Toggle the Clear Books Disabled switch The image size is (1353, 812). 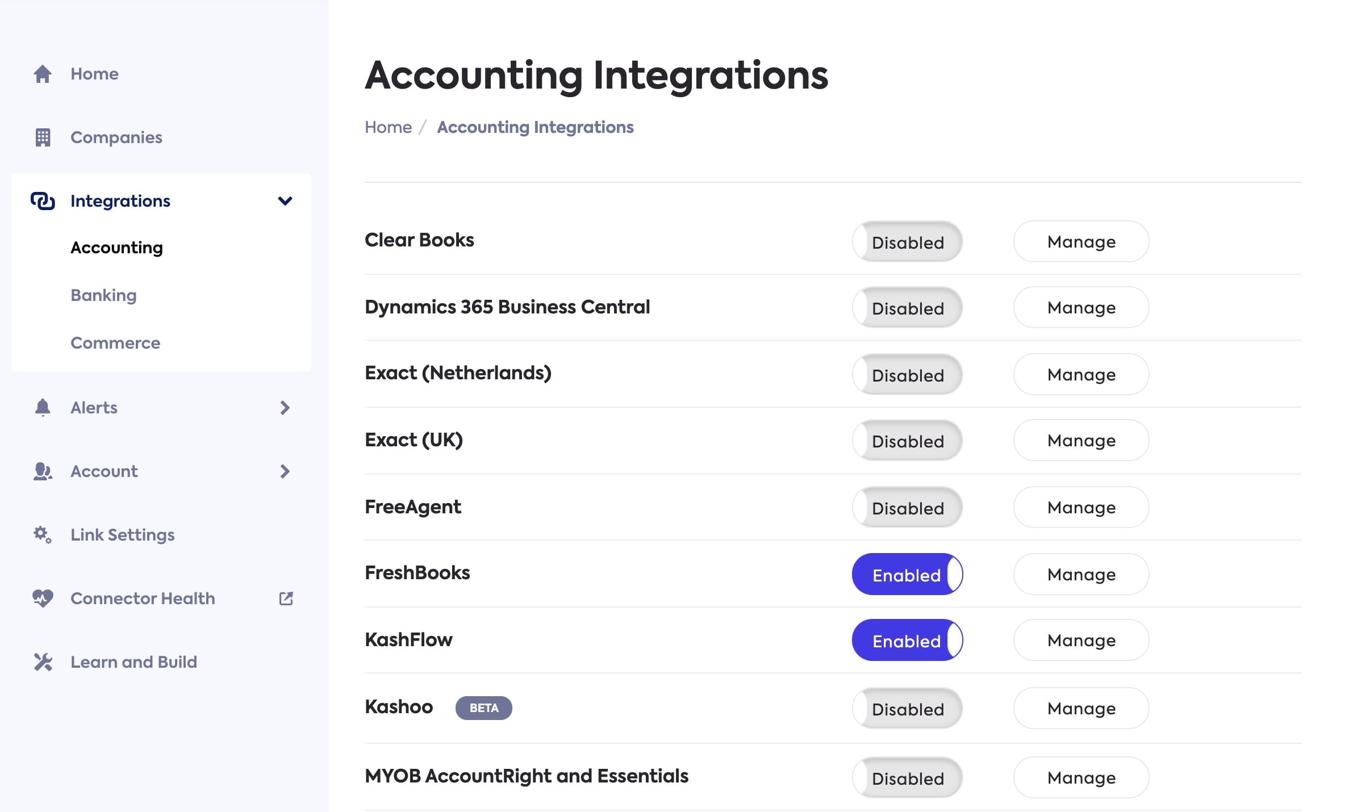[x=907, y=242]
